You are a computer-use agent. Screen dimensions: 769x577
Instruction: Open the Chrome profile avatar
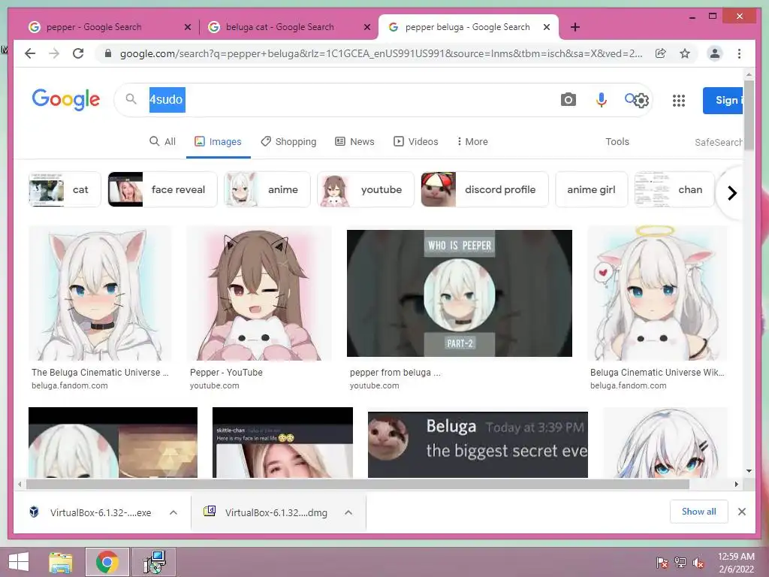(715, 53)
